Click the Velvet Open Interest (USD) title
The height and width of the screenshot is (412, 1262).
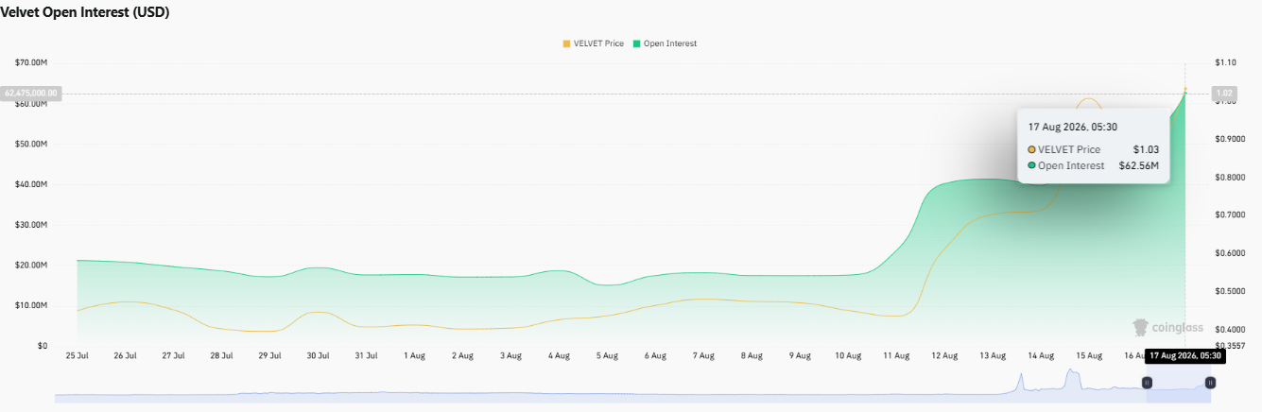85,12
